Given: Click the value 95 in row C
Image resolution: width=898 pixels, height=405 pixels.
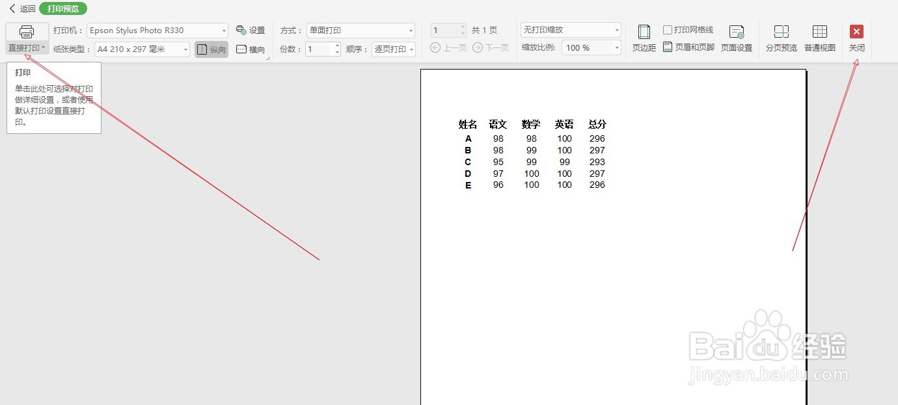Looking at the screenshot, I should (498, 162).
